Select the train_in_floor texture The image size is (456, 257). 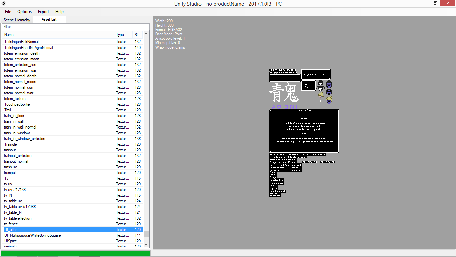(73, 116)
